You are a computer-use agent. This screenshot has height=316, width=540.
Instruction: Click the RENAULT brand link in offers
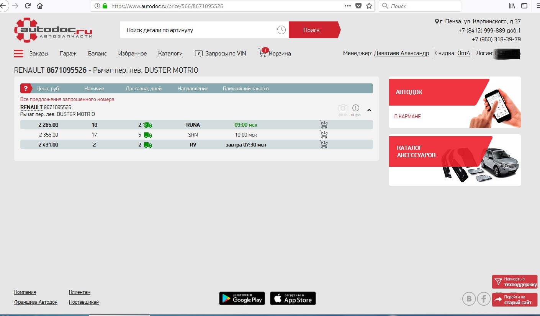(x=31, y=107)
